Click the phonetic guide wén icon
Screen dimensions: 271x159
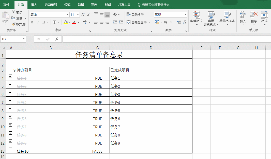click(85, 22)
